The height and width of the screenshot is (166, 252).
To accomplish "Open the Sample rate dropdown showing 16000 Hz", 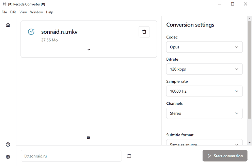I will click(x=204, y=91).
